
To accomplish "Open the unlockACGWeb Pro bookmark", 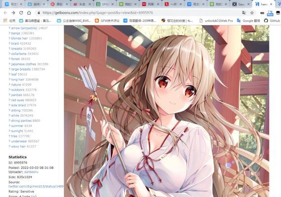I will (x=216, y=21).
